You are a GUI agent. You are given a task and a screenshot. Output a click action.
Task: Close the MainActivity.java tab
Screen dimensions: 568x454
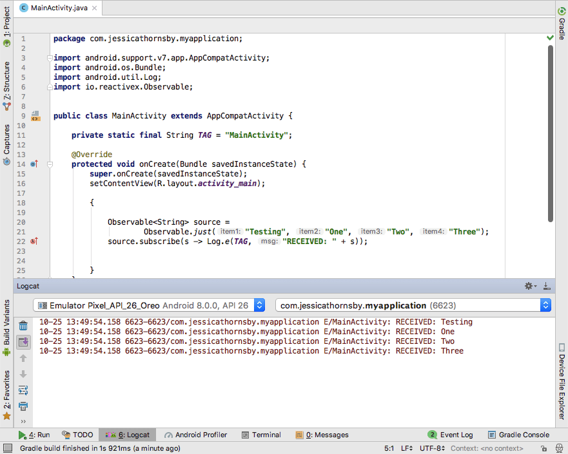pyautogui.click(x=94, y=8)
